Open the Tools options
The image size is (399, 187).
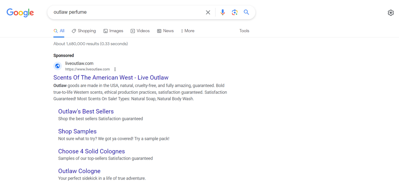coord(244,31)
